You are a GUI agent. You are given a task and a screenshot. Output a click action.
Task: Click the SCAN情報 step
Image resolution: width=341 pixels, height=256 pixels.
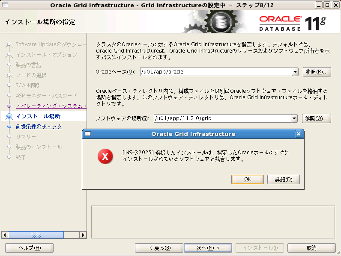tap(27, 85)
